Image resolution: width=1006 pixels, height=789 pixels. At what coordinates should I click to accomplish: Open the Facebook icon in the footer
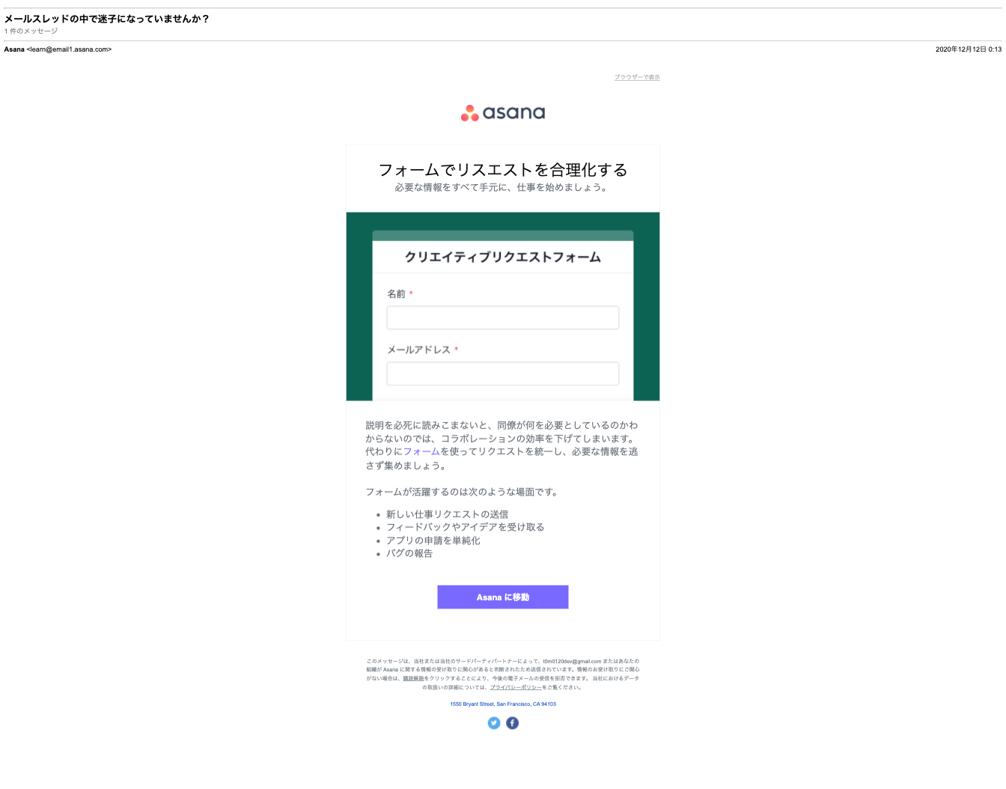click(x=512, y=723)
